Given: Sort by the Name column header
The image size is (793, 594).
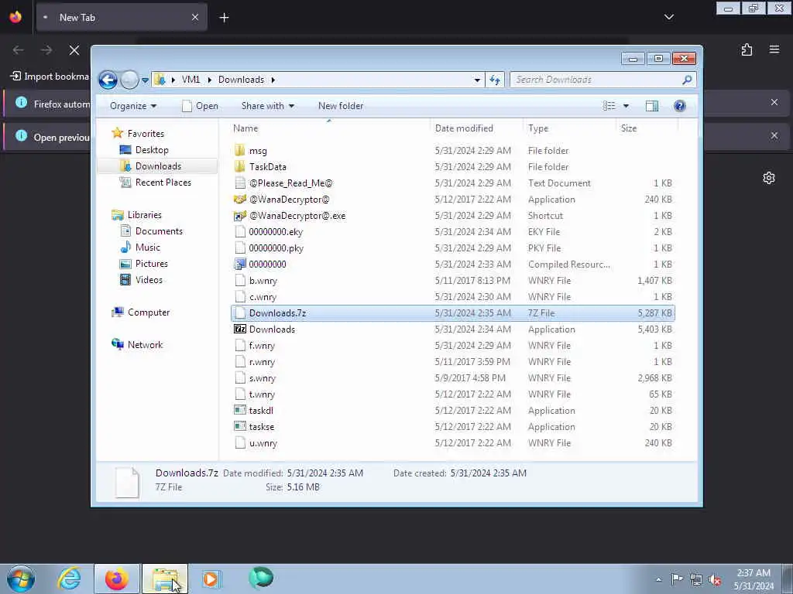Looking at the screenshot, I should 245,128.
